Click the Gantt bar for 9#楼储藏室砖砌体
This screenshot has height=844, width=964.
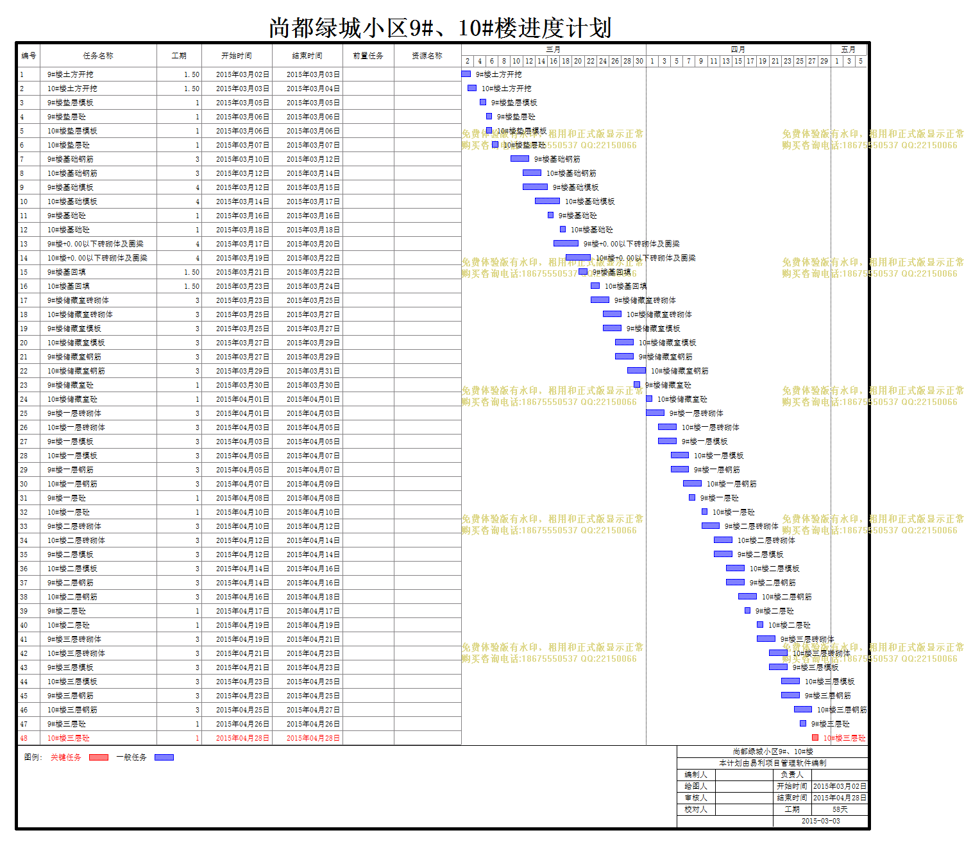point(600,300)
